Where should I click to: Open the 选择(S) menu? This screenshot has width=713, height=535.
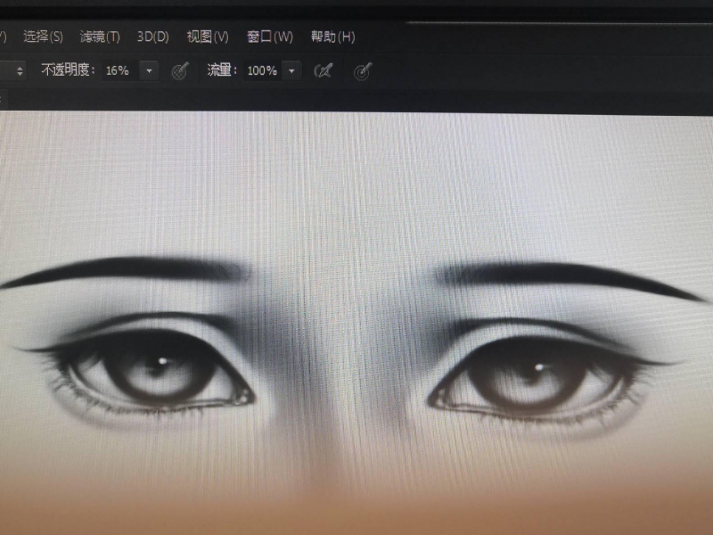click(43, 37)
